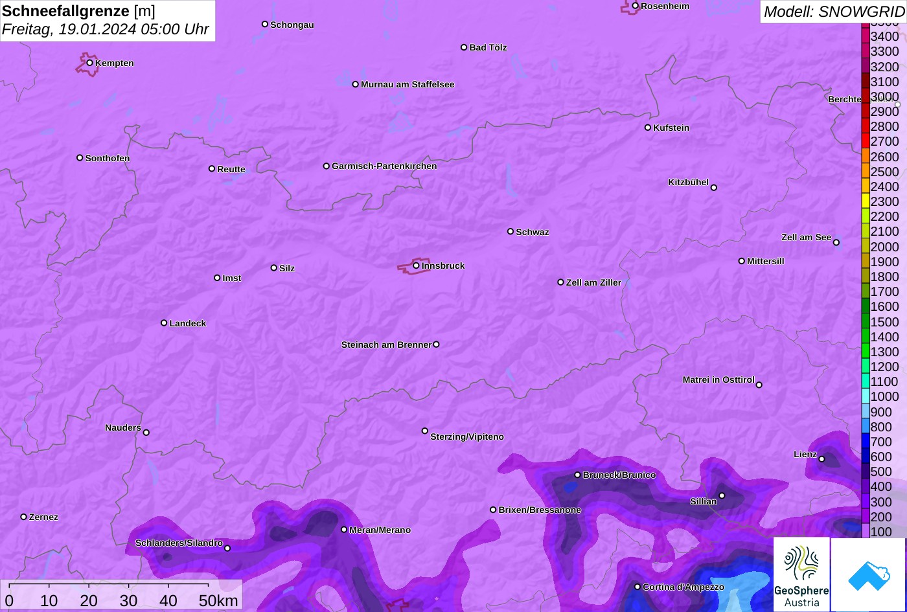Image resolution: width=907 pixels, height=612 pixels.
Task: Click the blue cloud house logo
Action: click(868, 574)
